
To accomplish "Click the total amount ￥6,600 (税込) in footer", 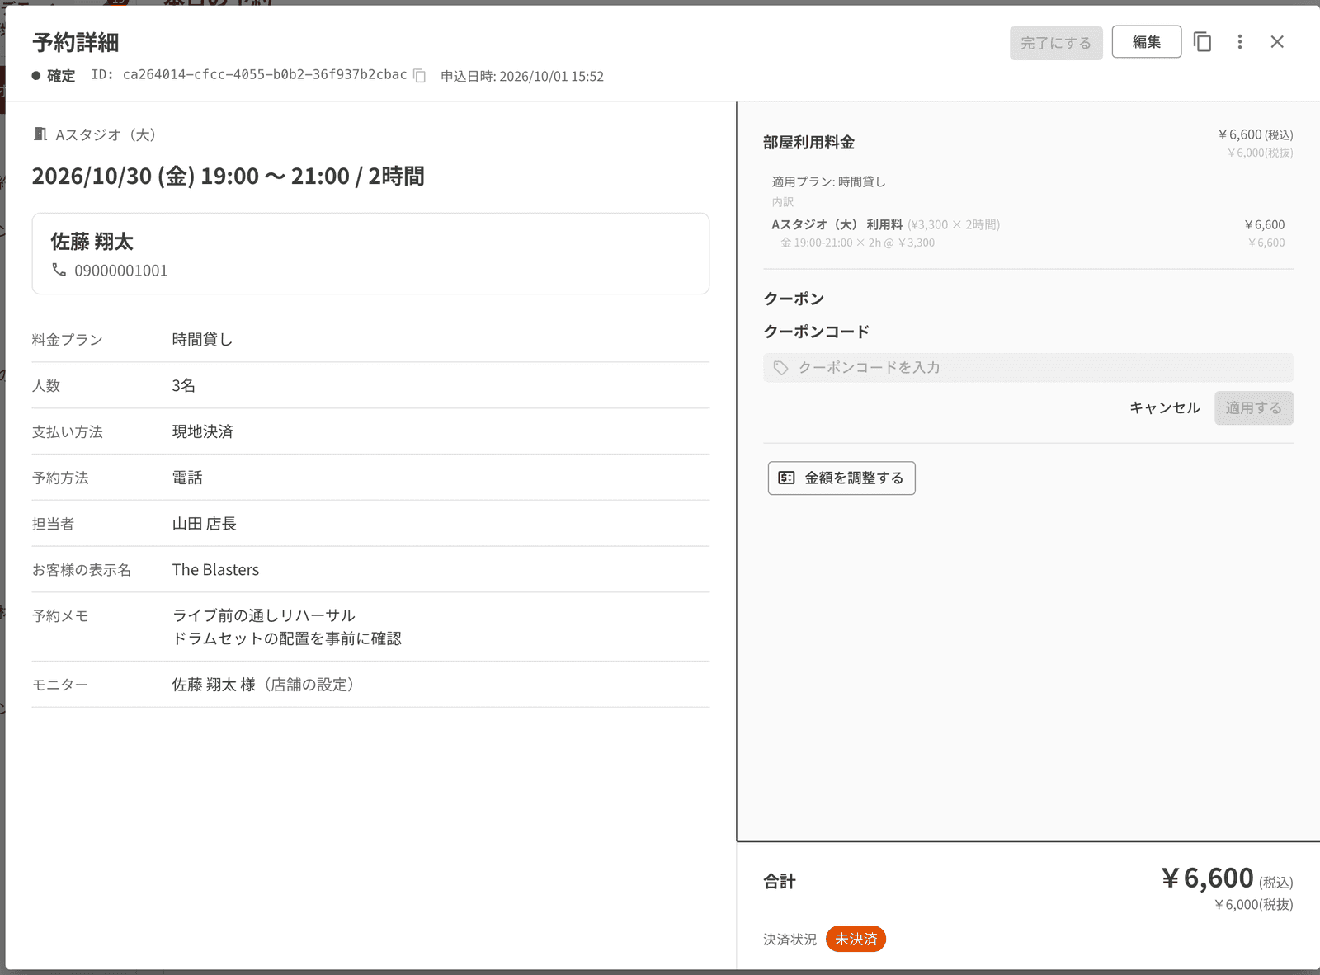I will tap(1227, 878).
